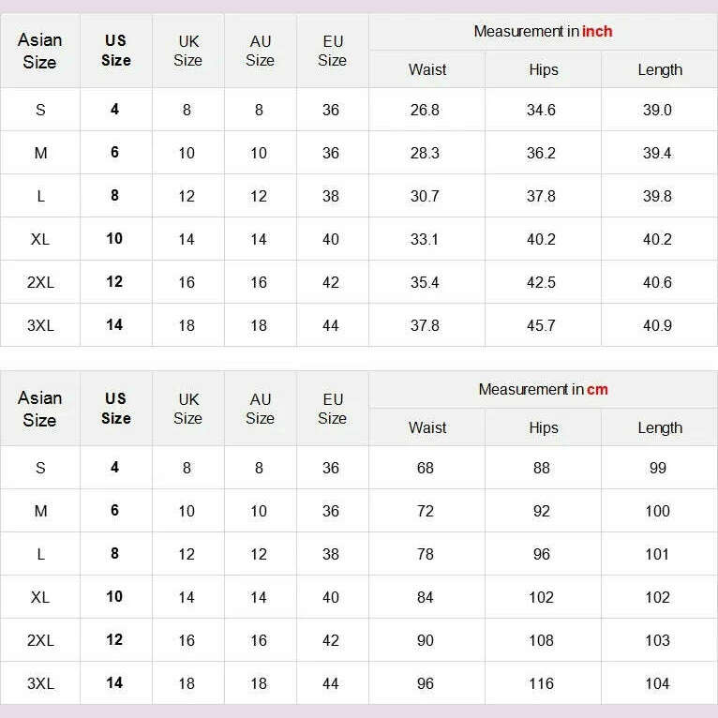The width and height of the screenshot is (718, 718).
Task: Select the 33.1 waist measurement
Action: click(425, 239)
